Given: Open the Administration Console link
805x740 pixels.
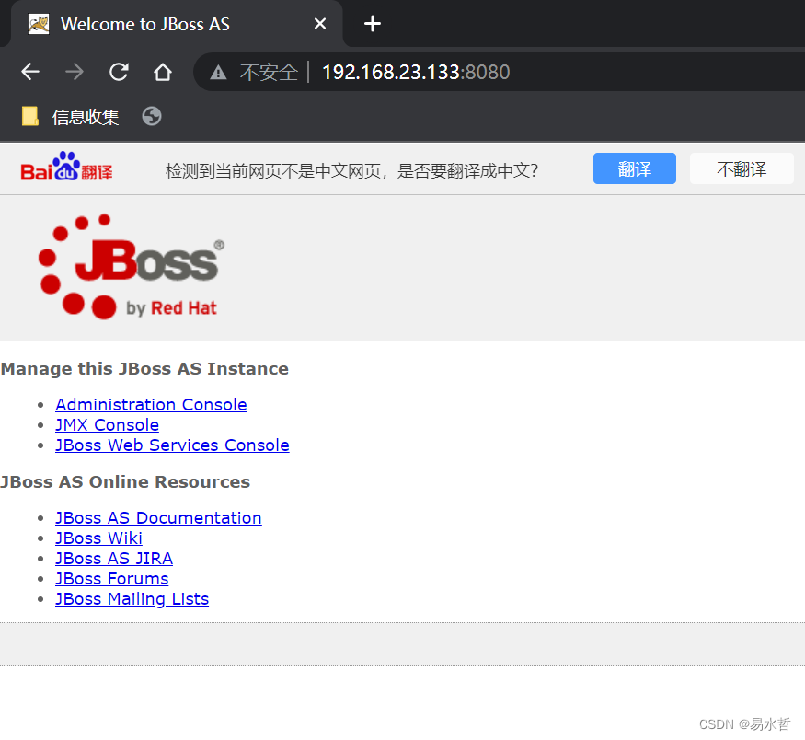Looking at the screenshot, I should 151,405.
